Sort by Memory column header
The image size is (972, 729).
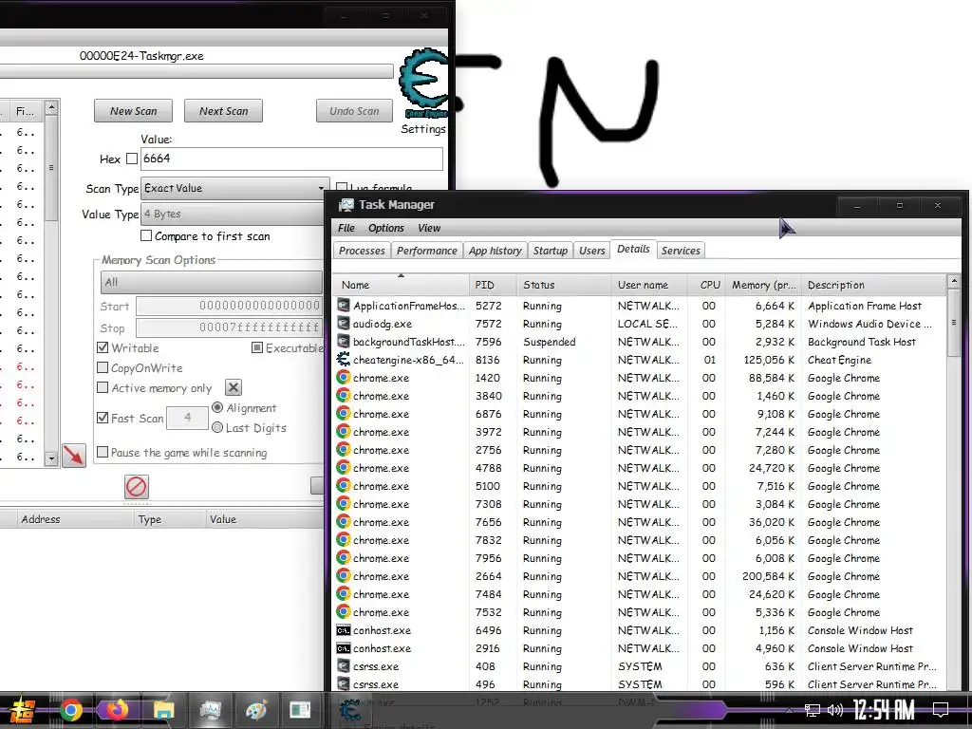763,285
